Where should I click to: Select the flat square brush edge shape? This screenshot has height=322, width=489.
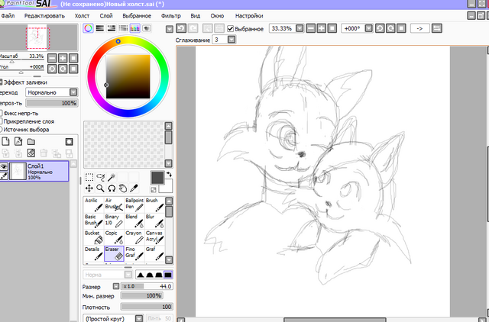[x=168, y=275]
